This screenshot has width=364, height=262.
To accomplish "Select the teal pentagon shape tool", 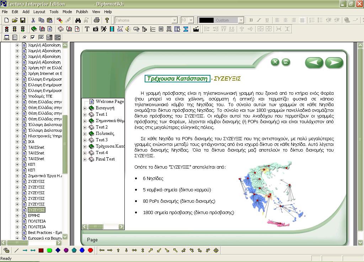I will click(74, 250).
